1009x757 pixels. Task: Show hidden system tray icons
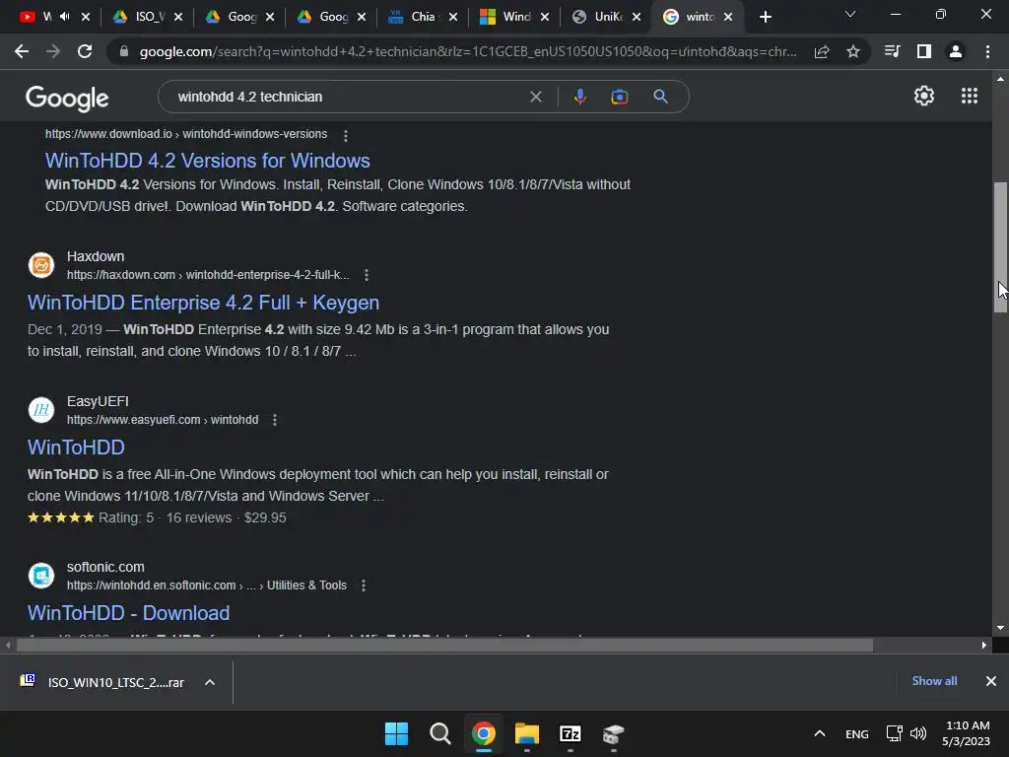pos(819,733)
